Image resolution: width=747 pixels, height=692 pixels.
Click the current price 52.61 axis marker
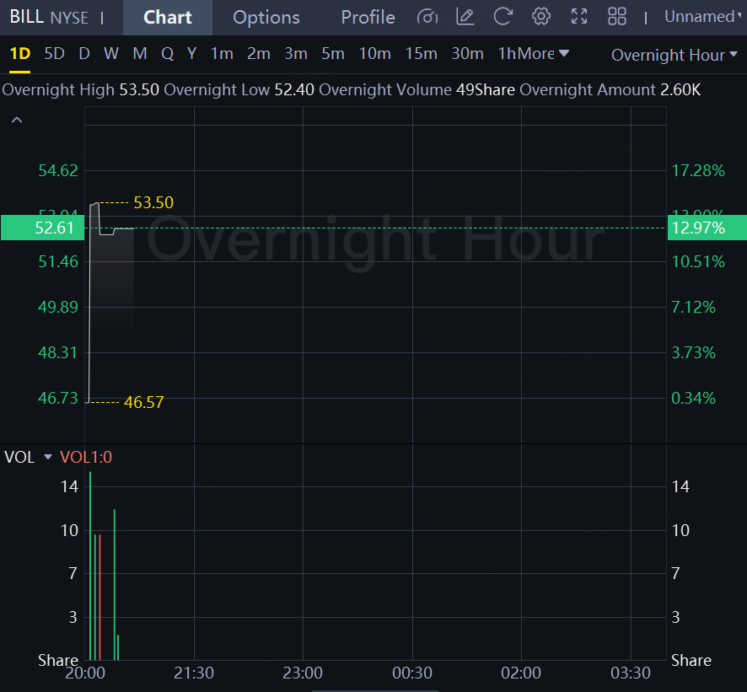coord(41,228)
